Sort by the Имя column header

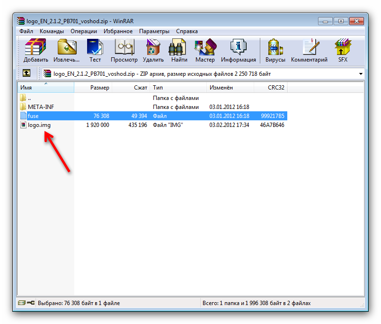46,87
